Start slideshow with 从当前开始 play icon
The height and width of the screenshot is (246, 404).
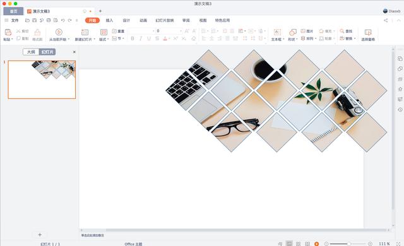tap(59, 32)
